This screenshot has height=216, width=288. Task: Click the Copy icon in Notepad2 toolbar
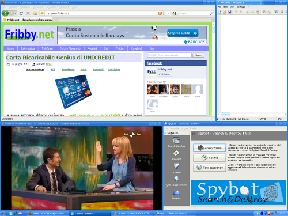(x=253, y=12)
